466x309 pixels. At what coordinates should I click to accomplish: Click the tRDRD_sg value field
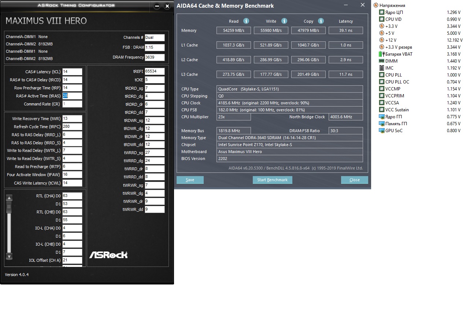click(x=155, y=88)
